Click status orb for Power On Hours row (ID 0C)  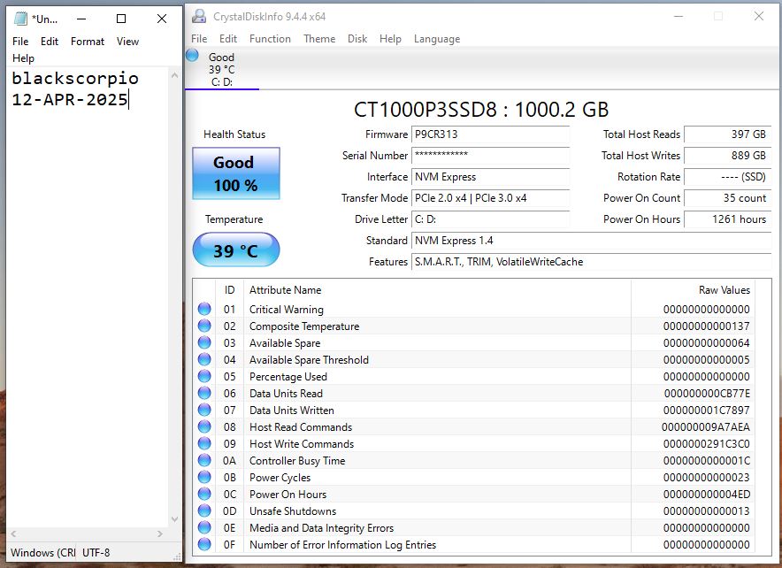click(x=204, y=494)
